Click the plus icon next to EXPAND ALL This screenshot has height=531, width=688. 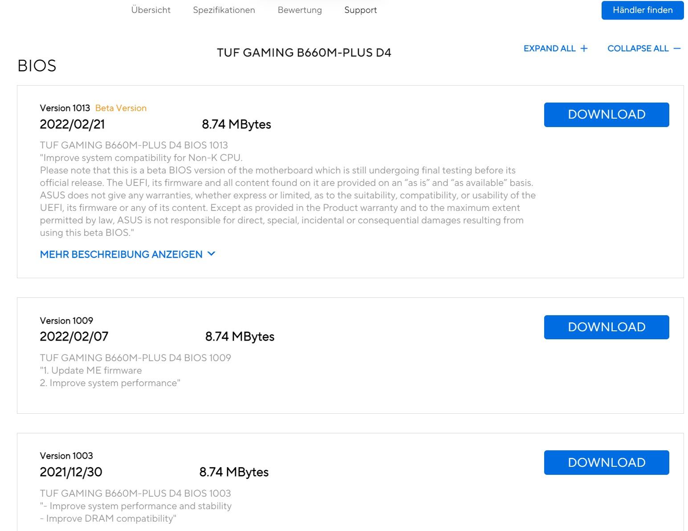click(x=584, y=49)
